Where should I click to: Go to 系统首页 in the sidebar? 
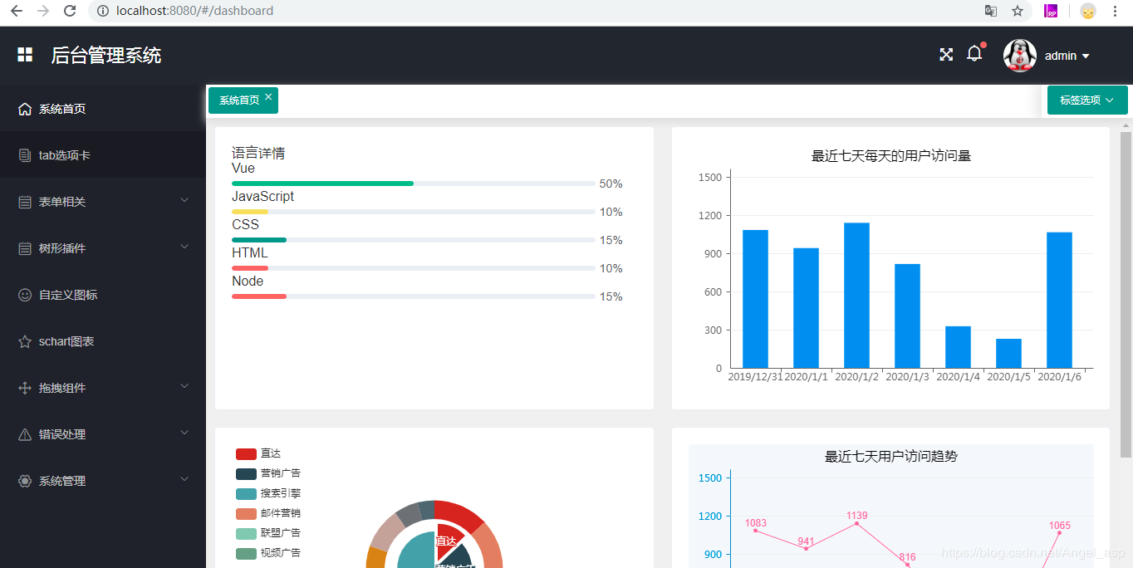[103, 109]
